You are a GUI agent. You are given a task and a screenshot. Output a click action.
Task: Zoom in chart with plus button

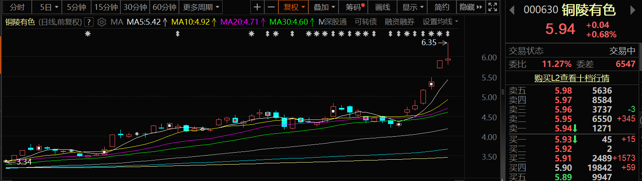point(257,7)
